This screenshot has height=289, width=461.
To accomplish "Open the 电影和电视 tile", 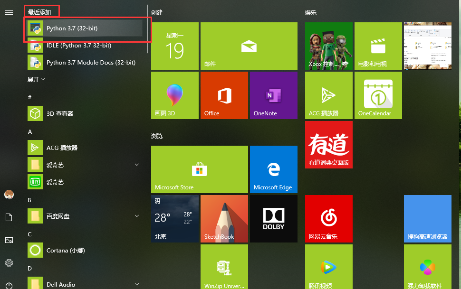I will (x=378, y=46).
